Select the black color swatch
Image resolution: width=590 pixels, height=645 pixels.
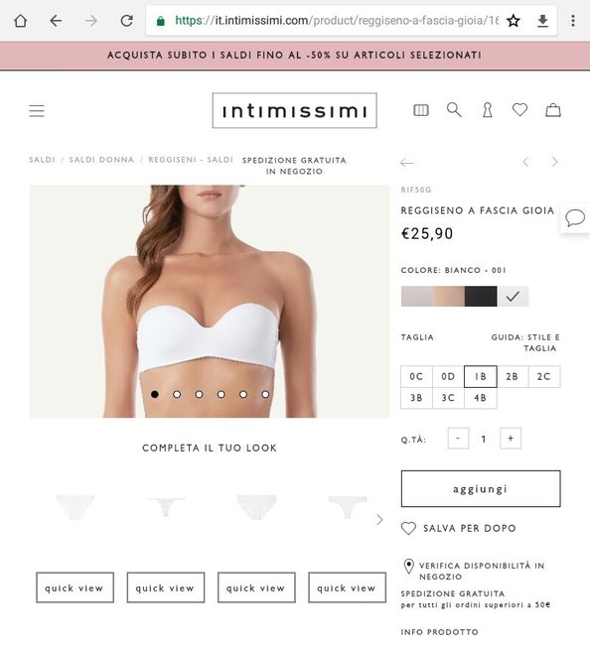click(x=481, y=296)
